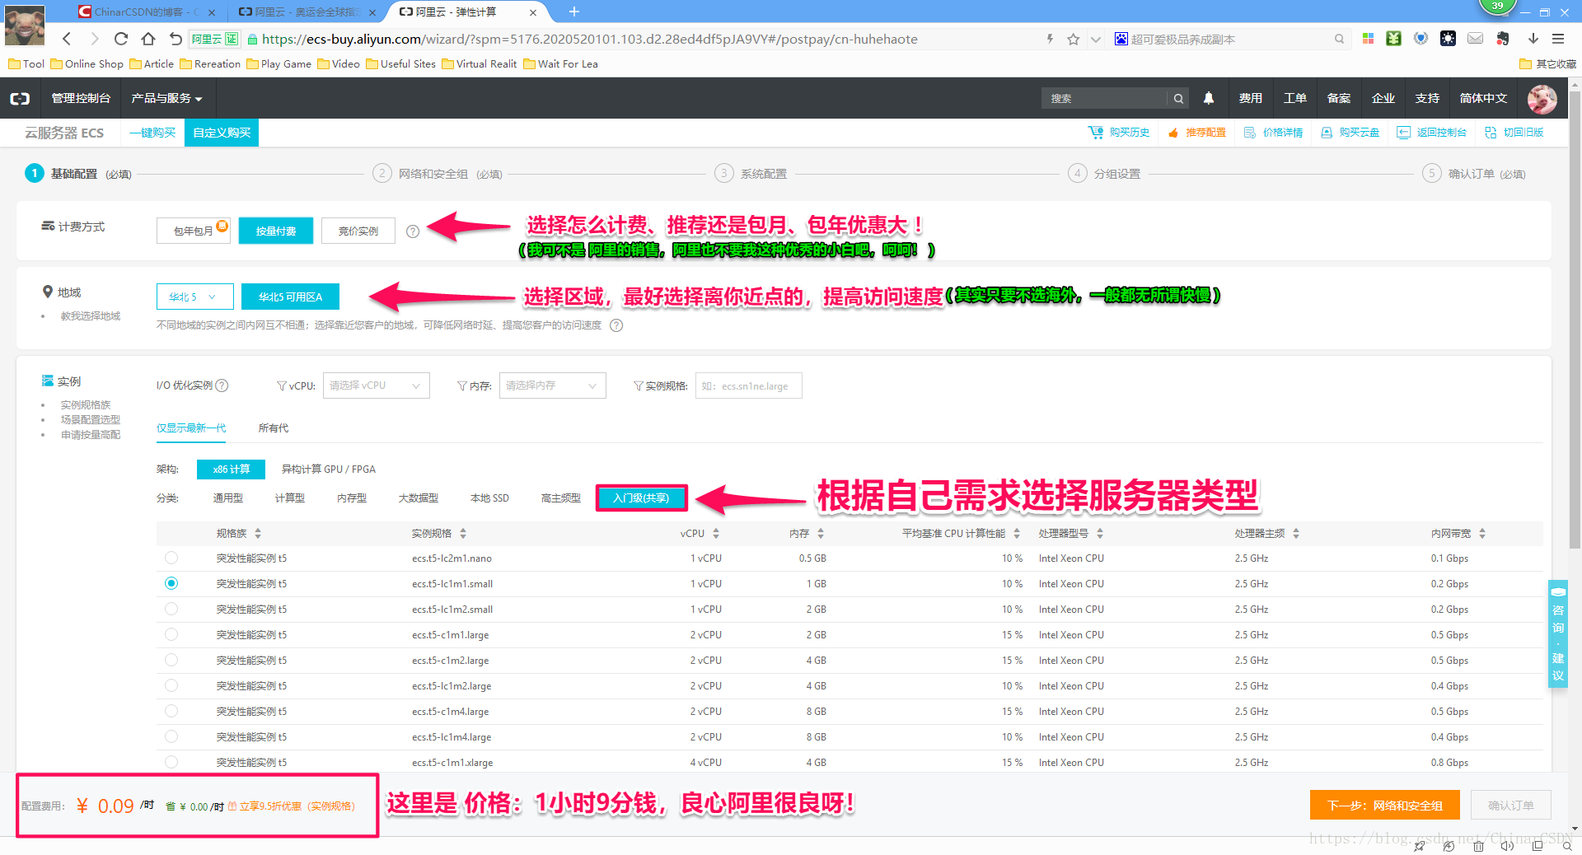Open 管理控制台 in header
The width and height of the screenshot is (1582, 855).
point(81,98)
